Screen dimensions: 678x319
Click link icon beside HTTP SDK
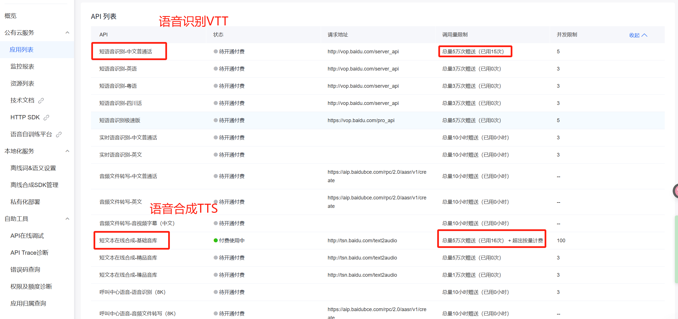pos(46,118)
